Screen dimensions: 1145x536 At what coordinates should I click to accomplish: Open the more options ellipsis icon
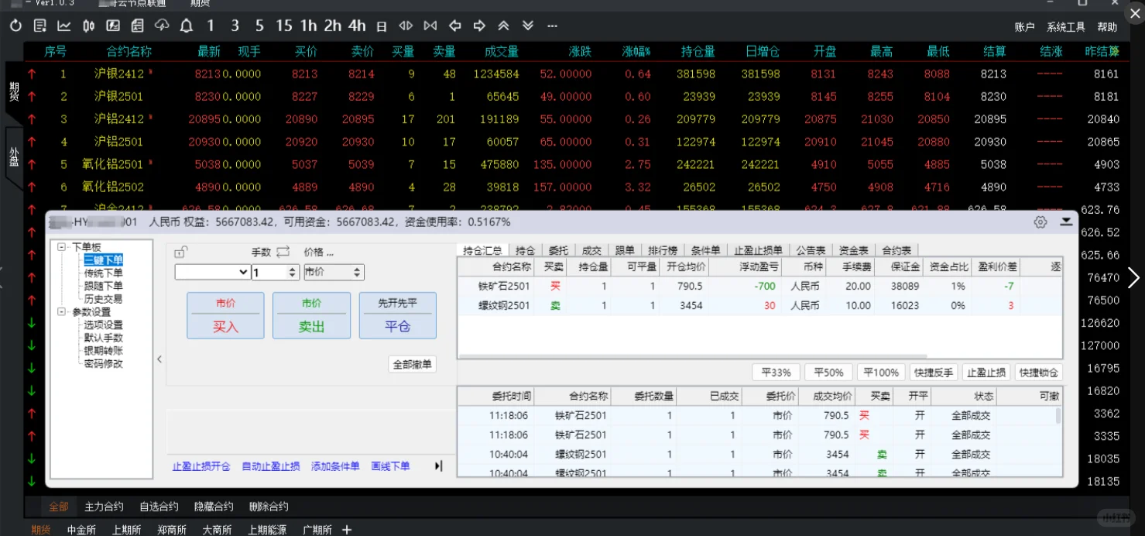pos(552,26)
